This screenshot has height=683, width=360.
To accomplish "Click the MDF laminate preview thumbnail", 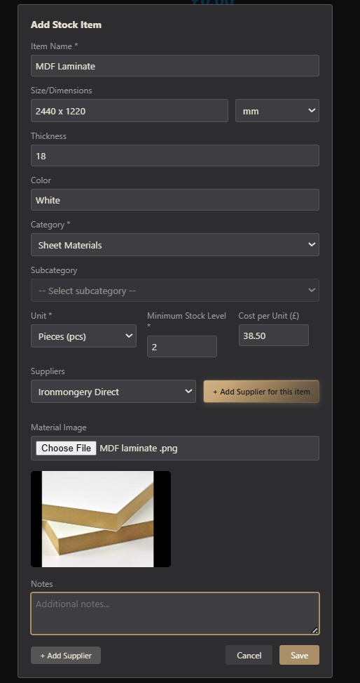I will point(101,519).
